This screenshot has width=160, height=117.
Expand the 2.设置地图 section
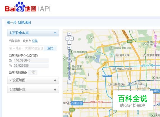pyautogui.click(x=33, y=80)
